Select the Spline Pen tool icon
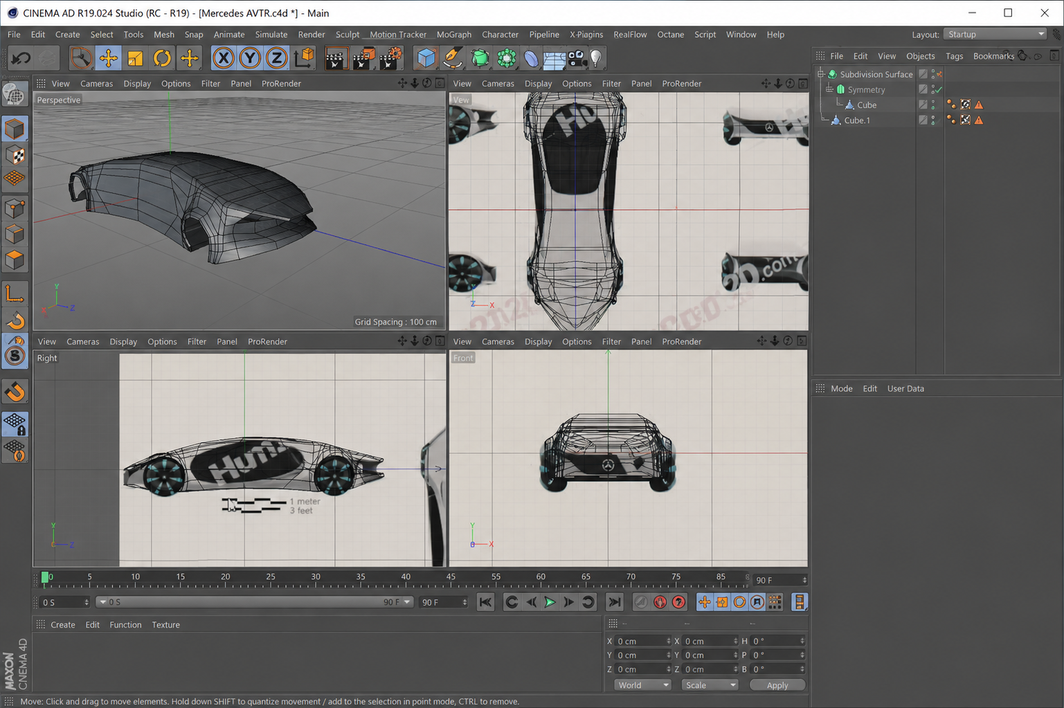This screenshot has width=1064, height=708. pyautogui.click(x=453, y=58)
